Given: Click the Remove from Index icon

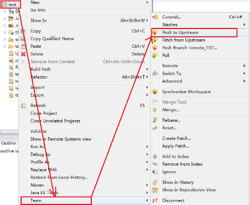Looking at the screenshot, I should tap(155, 164).
